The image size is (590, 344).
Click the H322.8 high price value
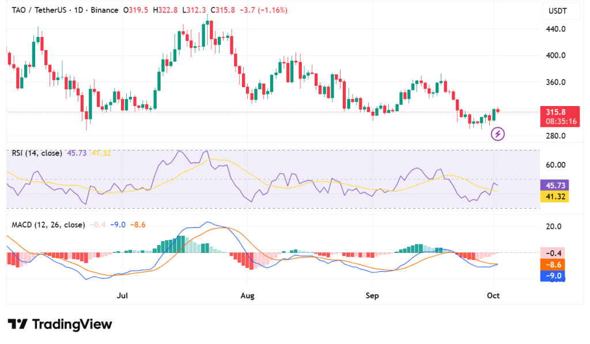(165, 10)
